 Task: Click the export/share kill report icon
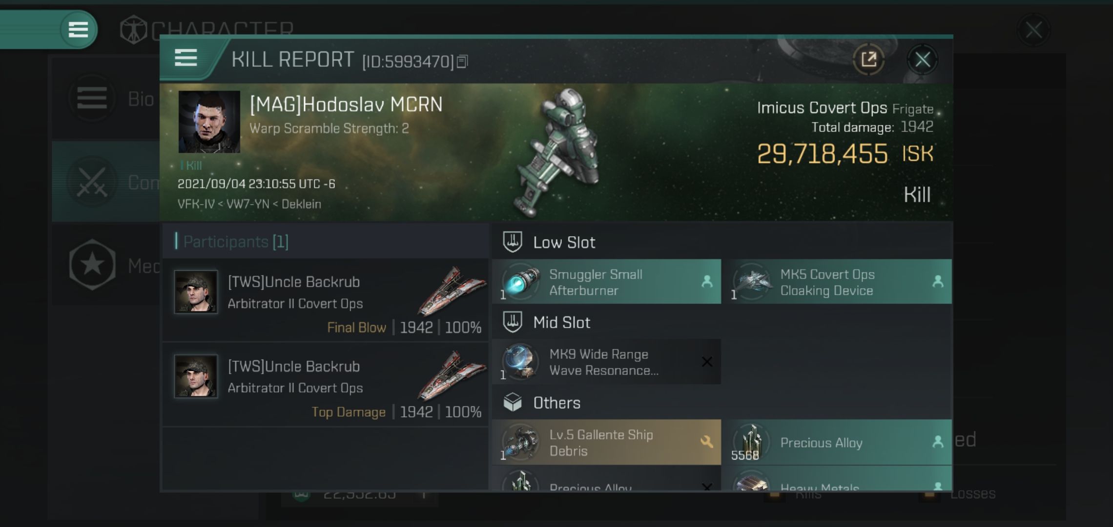868,59
